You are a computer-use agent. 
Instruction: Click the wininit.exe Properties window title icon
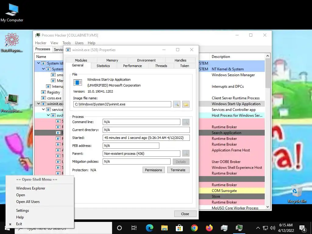68,50
